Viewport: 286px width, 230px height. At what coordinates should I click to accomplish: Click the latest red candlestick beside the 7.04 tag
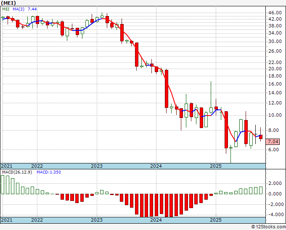tap(261, 137)
